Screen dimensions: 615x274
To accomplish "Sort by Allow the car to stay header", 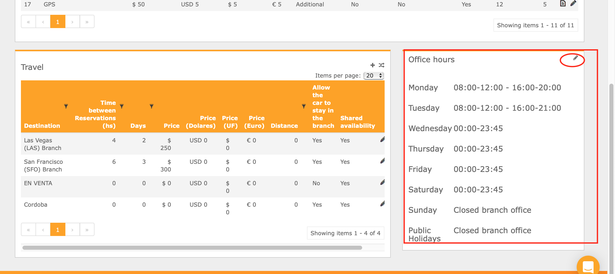I will (x=323, y=107).
